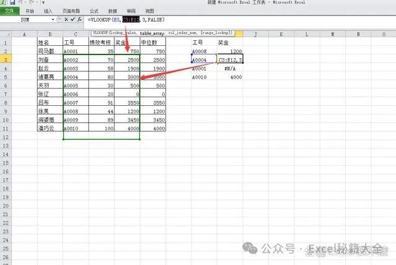Cancel the formula entry with the X icon

coord(66,19)
